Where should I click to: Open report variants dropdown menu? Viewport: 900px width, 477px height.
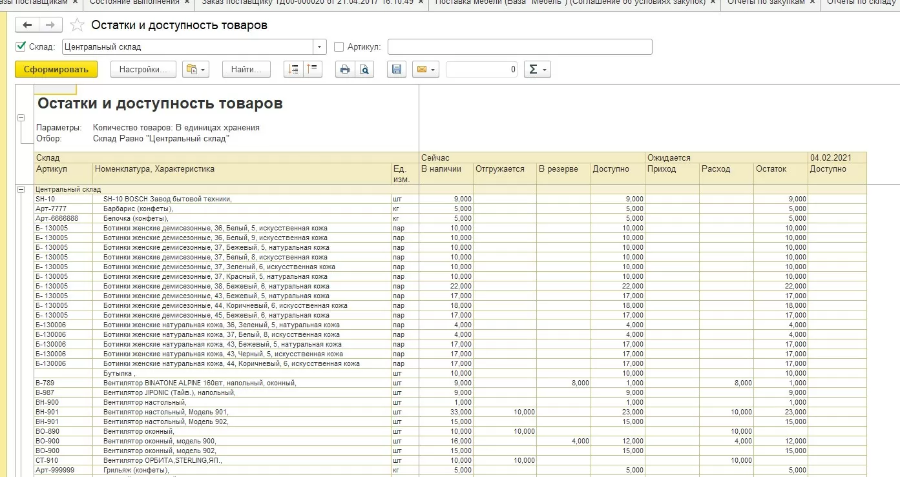pyautogui.click(x=196, y=70)
